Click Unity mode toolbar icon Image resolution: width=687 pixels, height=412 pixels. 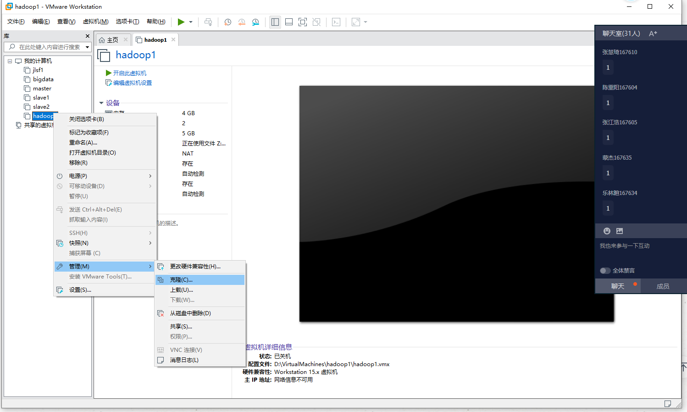(x=316, y=22)
